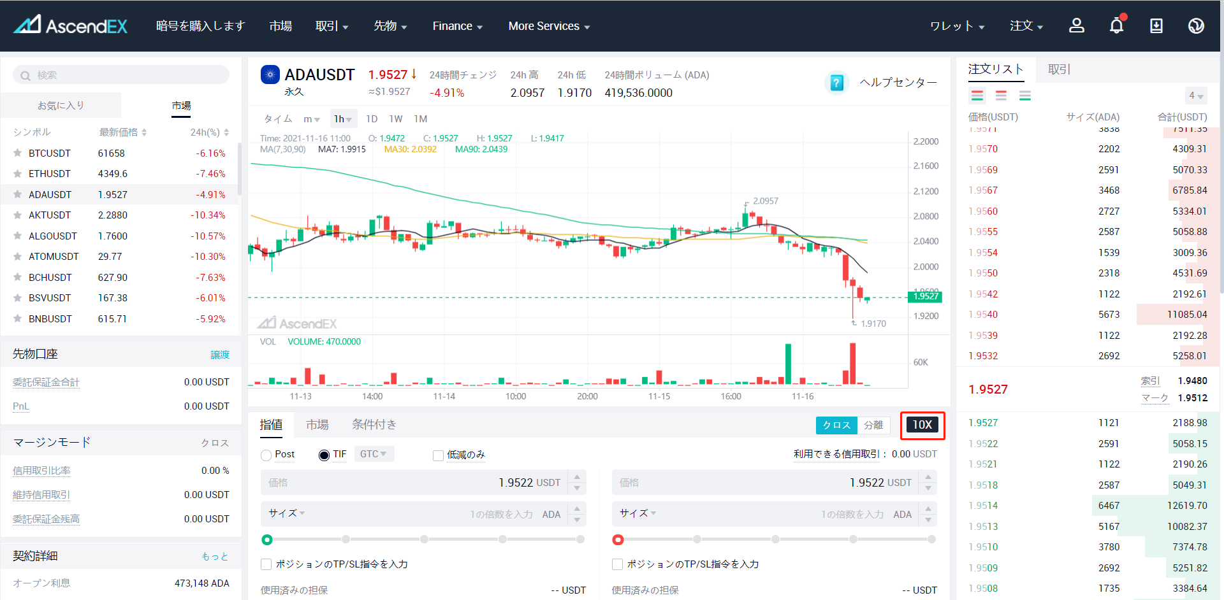
Task: Open the user account icon
Action: [x=1077, y=25]
